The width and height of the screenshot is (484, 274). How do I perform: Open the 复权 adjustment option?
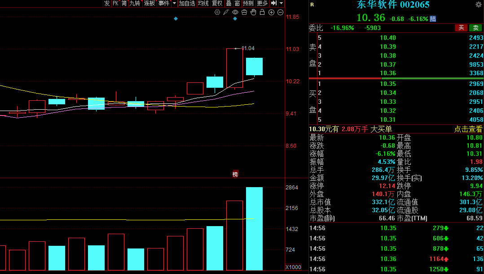(217, 4)
